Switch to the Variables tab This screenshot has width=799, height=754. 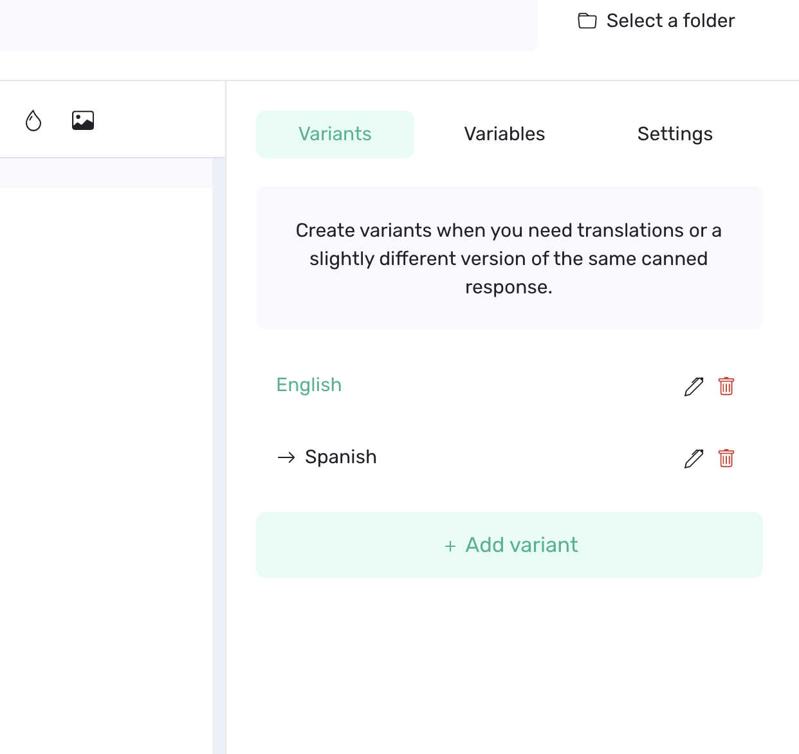coord(504,134)
